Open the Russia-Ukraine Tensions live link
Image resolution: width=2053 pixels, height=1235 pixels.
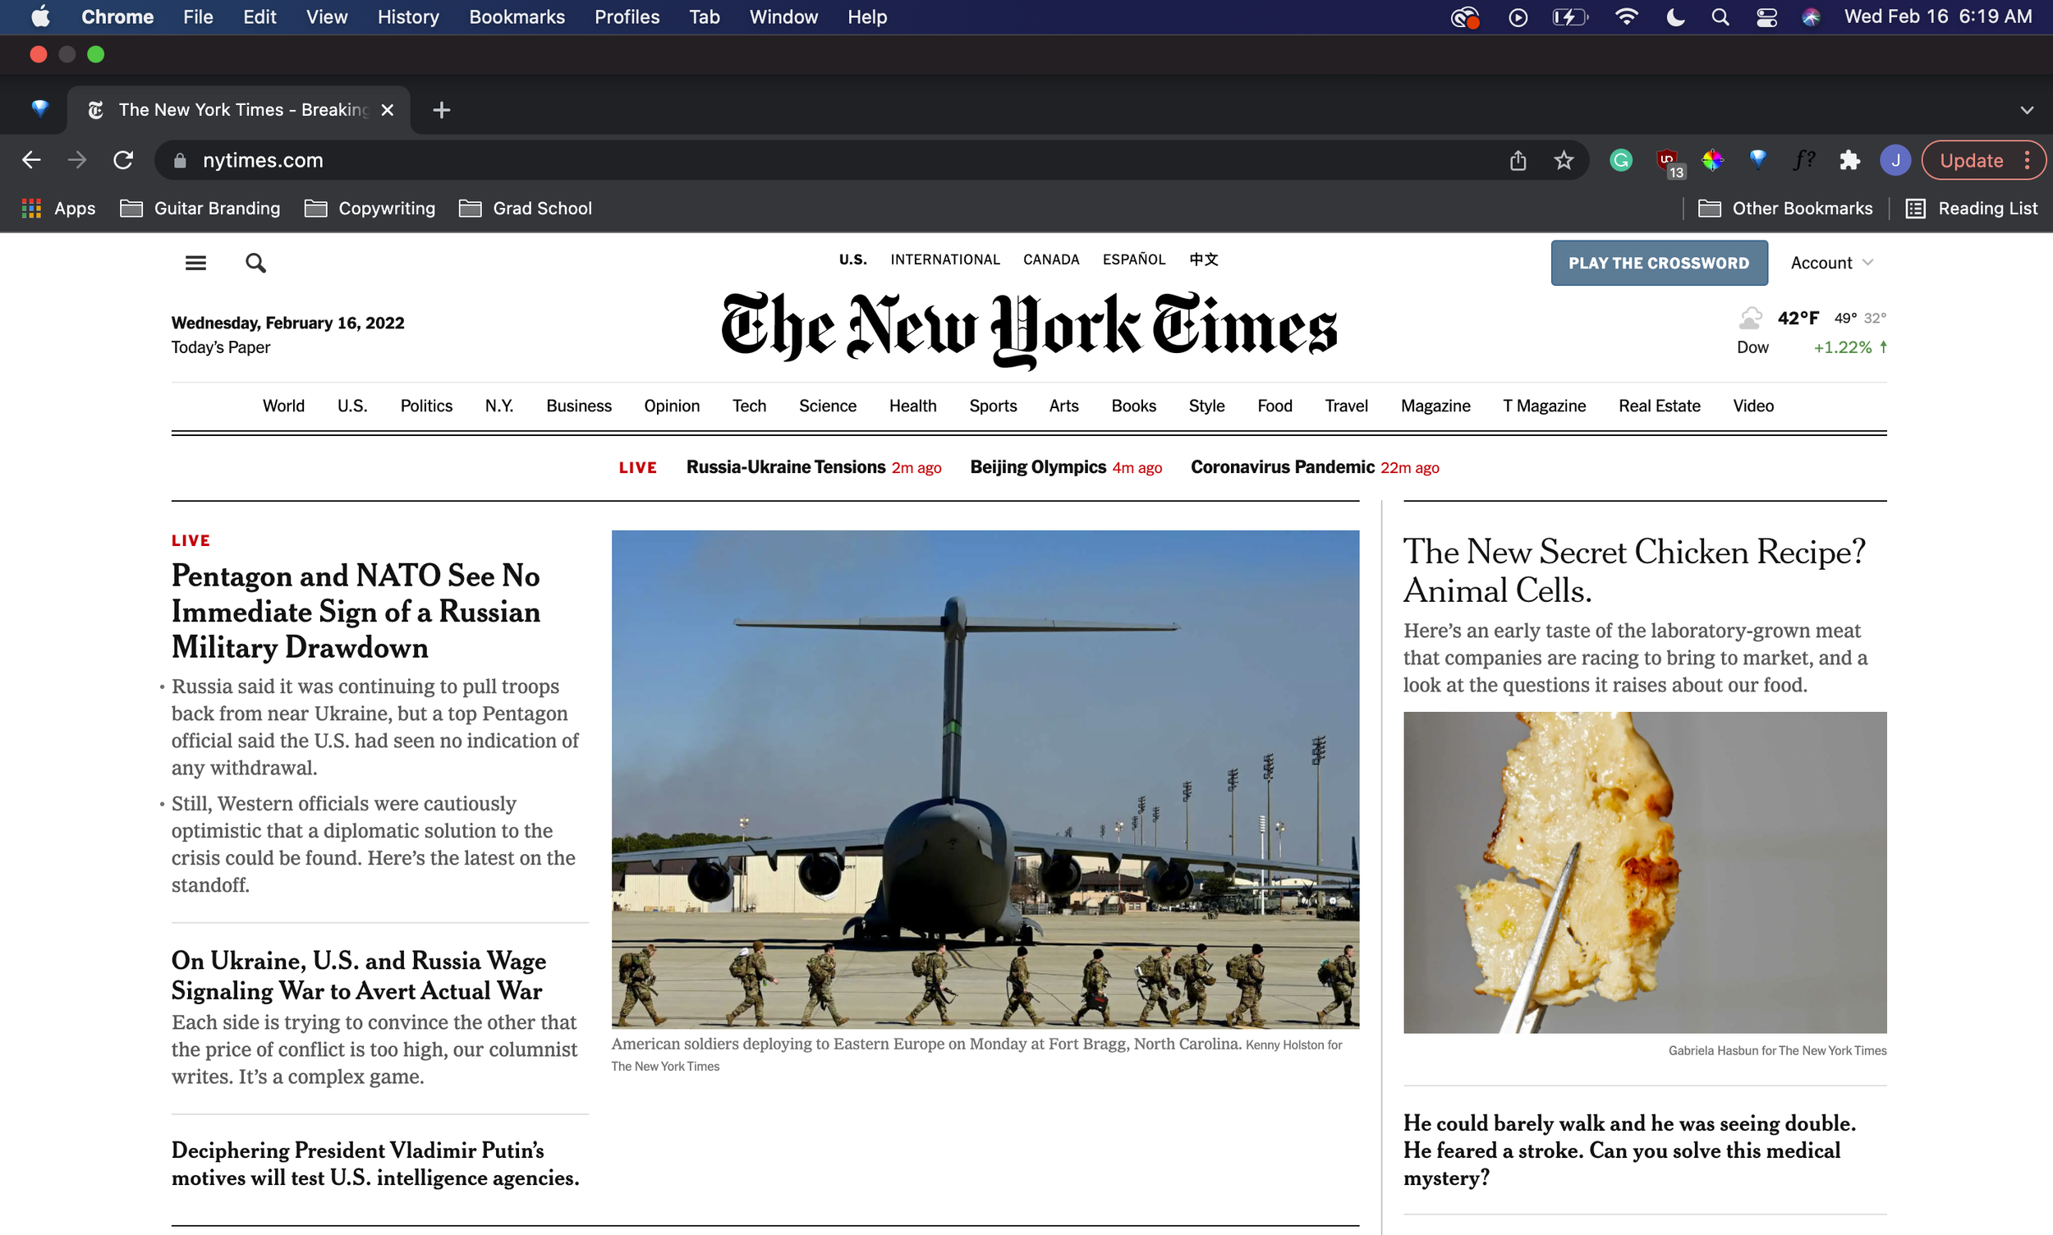point(785,467)
